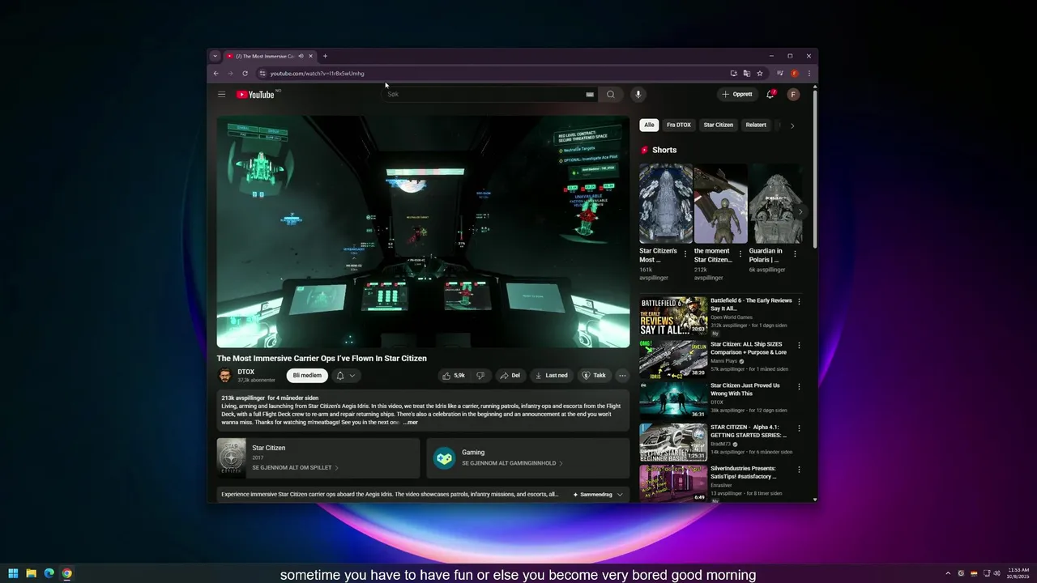1037x583 pixels.
Task: Reload the page with the refresh icon
Action: (x=245, y=74)
